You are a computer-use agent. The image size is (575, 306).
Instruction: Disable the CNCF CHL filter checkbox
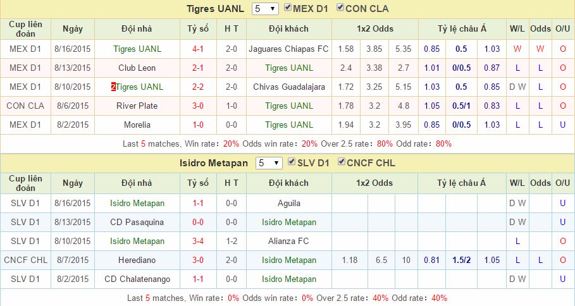tap(342, 162)
